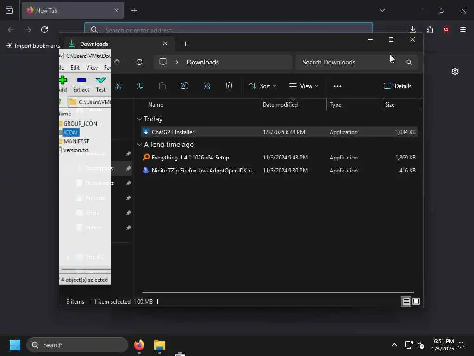This screenshot has height=356, width=474.
Task: Select the ICON folder in 7-Zip
Action: [x=70, y=132]
